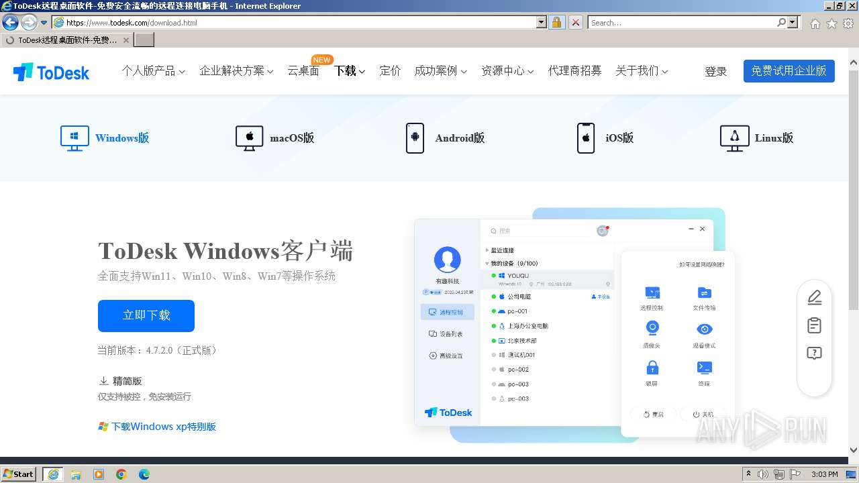This screenshot has width=859, height=483.
Task: Click the ToDesk logo in header
Action: coord(51,72)
